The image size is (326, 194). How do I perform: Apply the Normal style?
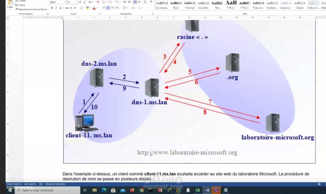[190, 5]
